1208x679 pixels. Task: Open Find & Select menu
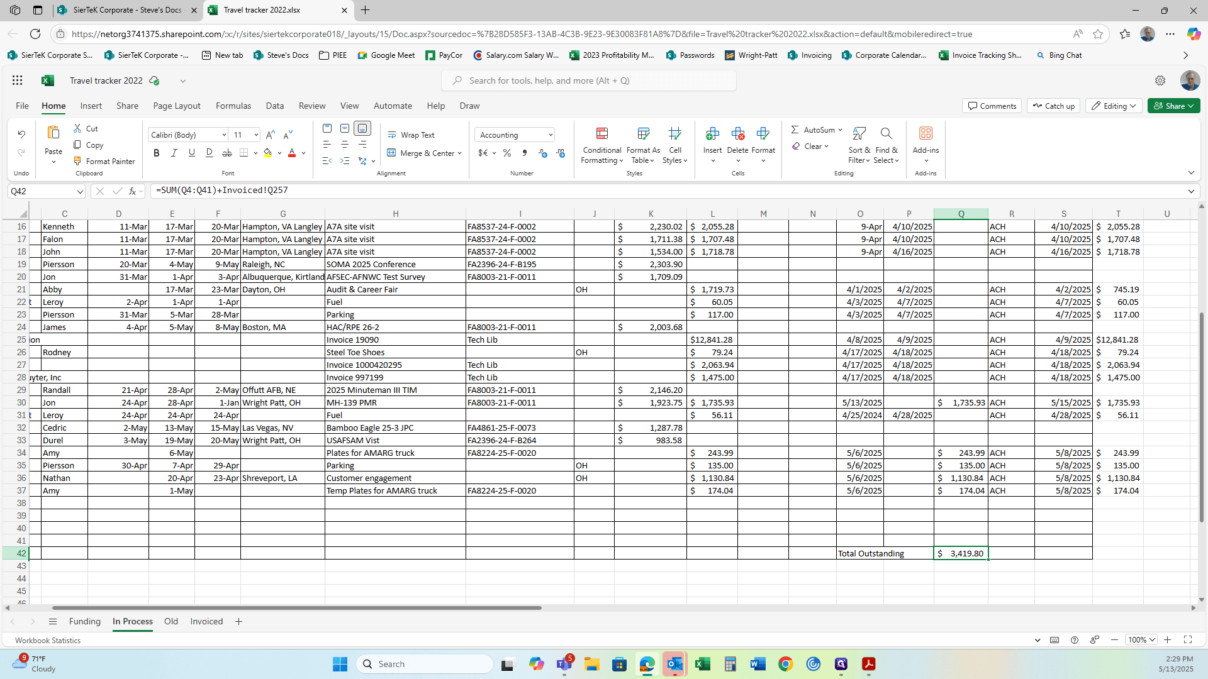click(886, 145)
